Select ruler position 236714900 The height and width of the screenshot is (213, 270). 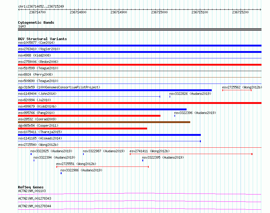click(x=119, y=12)
